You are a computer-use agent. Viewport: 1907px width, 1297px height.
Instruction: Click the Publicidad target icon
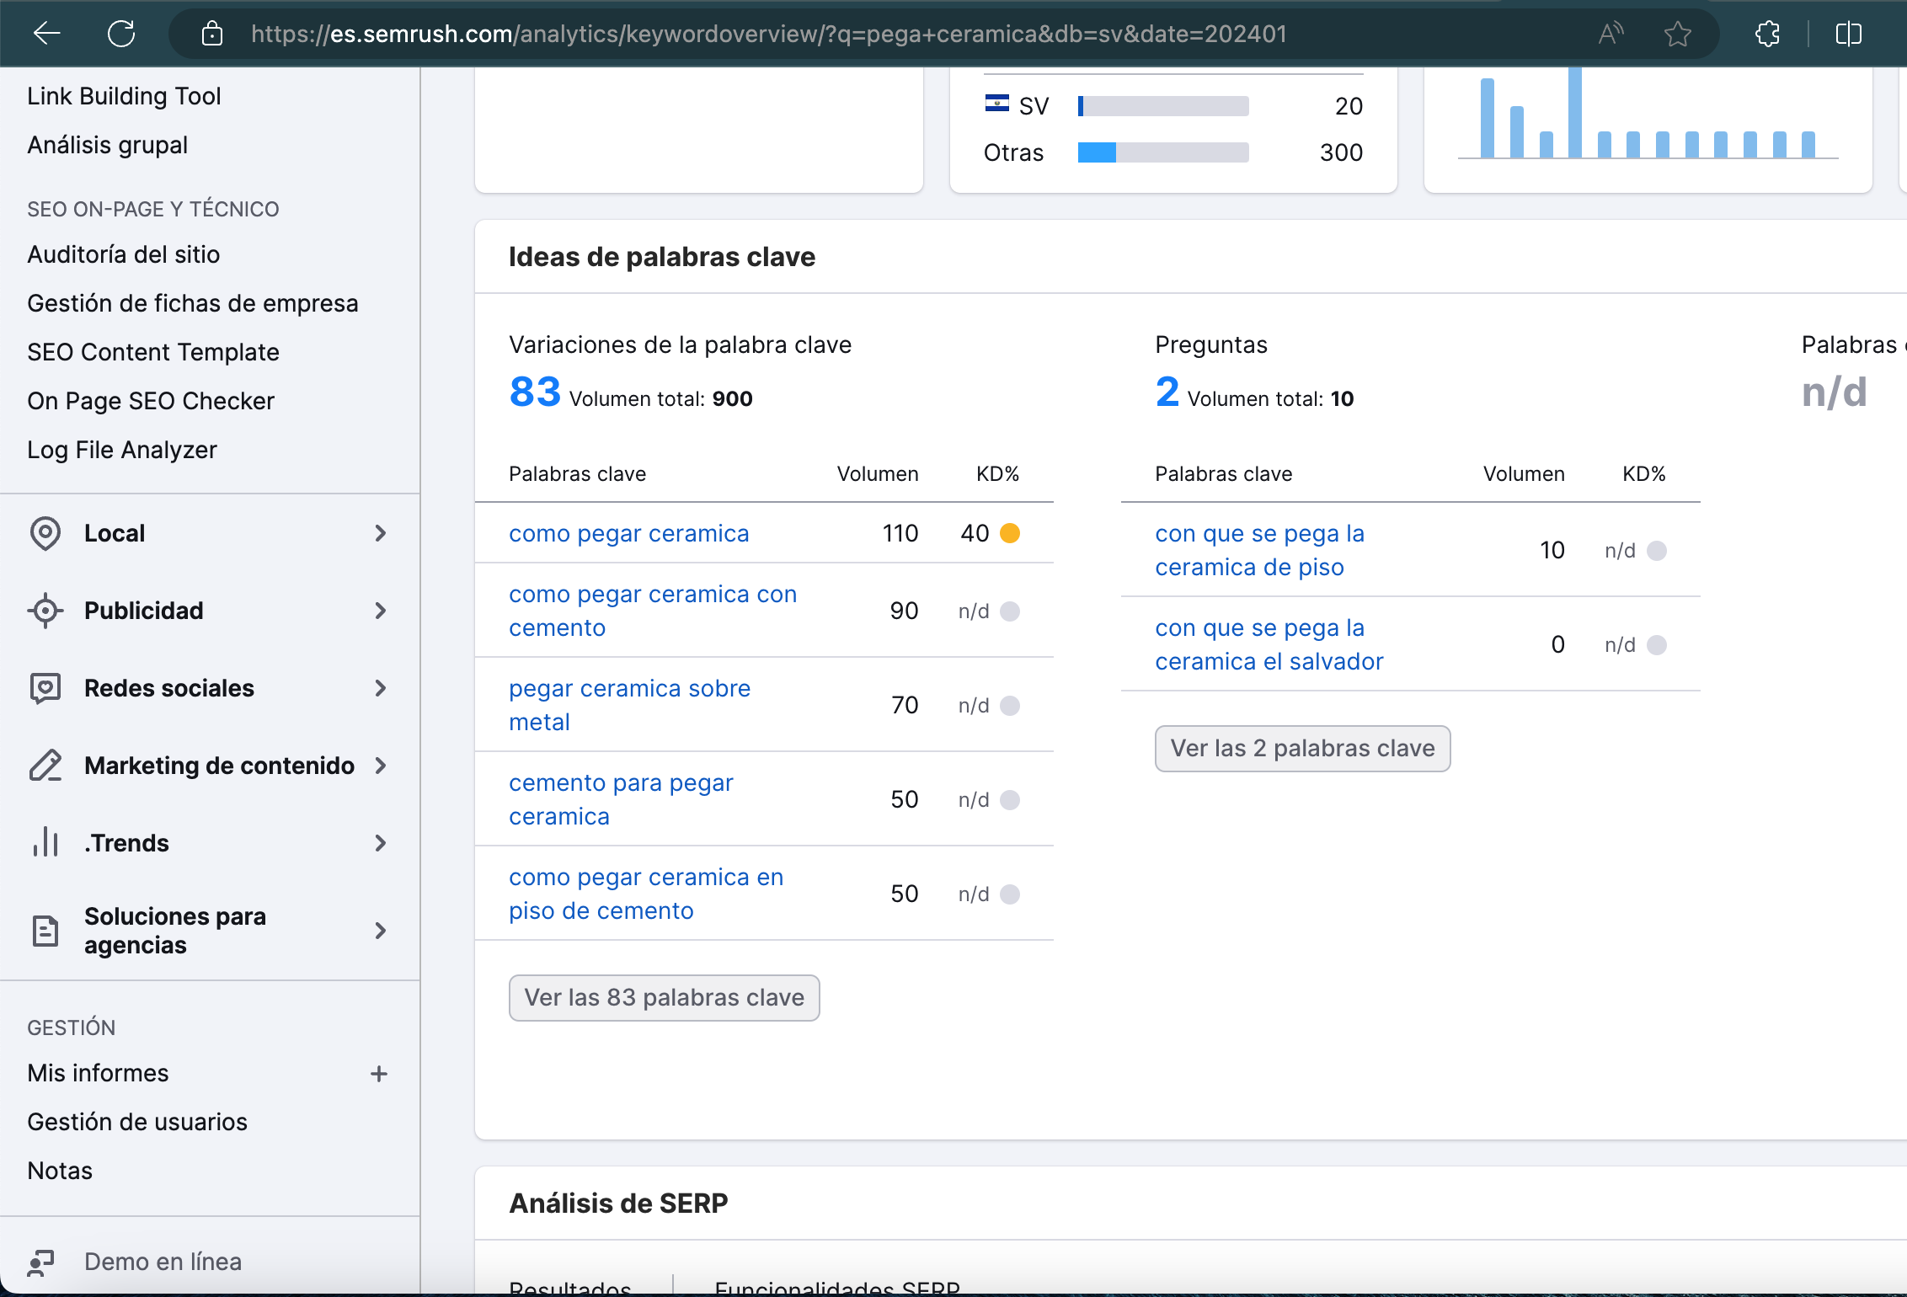coord(45,611)
